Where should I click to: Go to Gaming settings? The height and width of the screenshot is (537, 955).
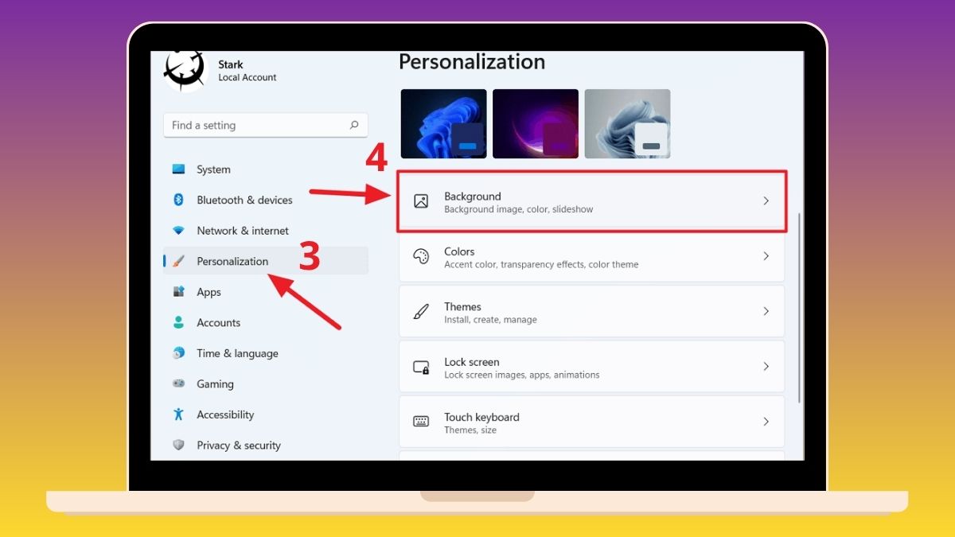[266, 383]
